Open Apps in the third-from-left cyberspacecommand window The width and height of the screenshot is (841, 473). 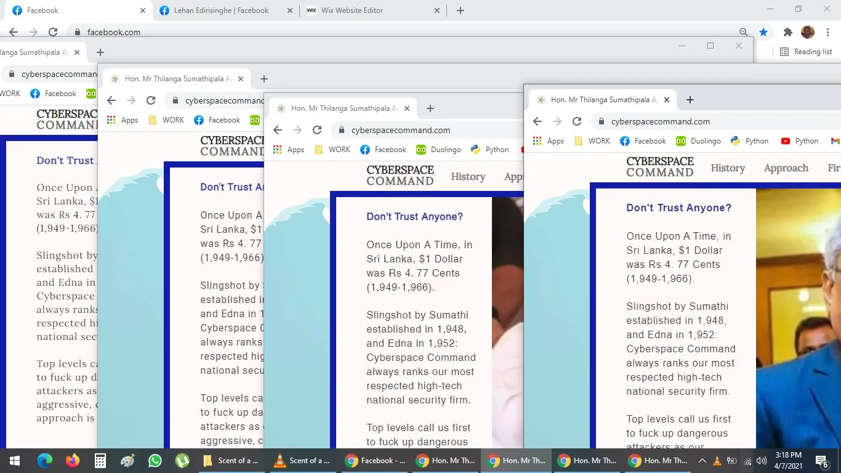[289, 150]
